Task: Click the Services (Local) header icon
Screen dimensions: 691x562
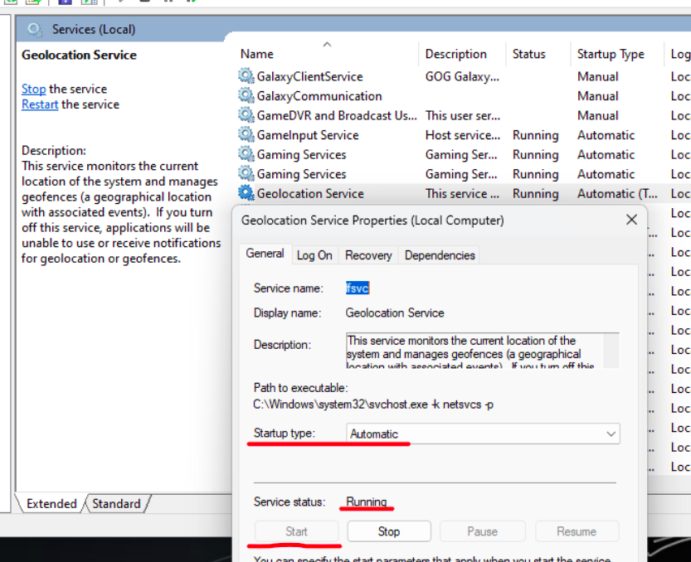Action: tap(35, 30)
